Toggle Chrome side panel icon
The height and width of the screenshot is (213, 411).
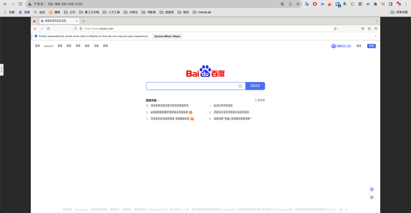[390, 4]
